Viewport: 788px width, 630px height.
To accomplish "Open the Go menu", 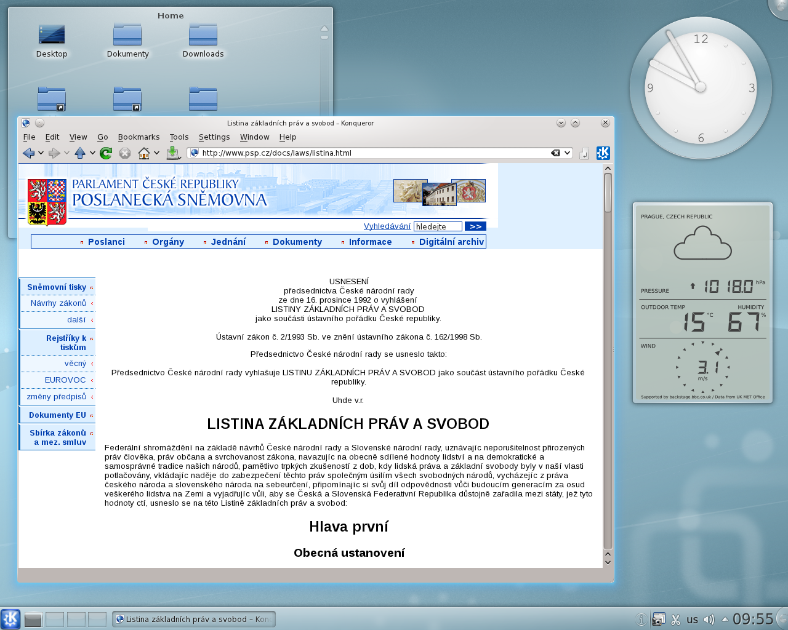I will click(x=103, y=137).
